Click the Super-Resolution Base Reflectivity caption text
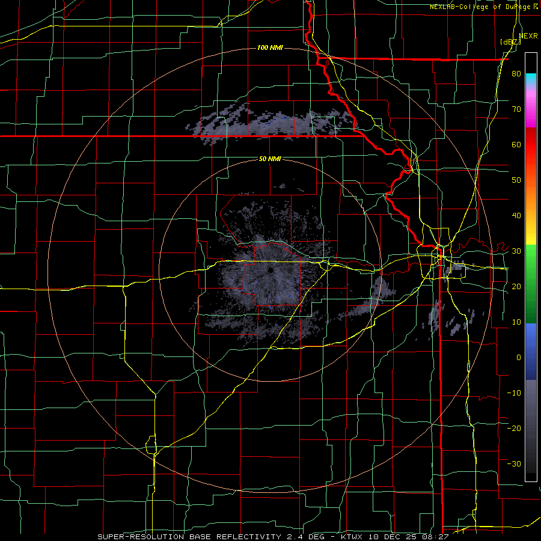Viewport: 541px width, 541px height. 189,537
